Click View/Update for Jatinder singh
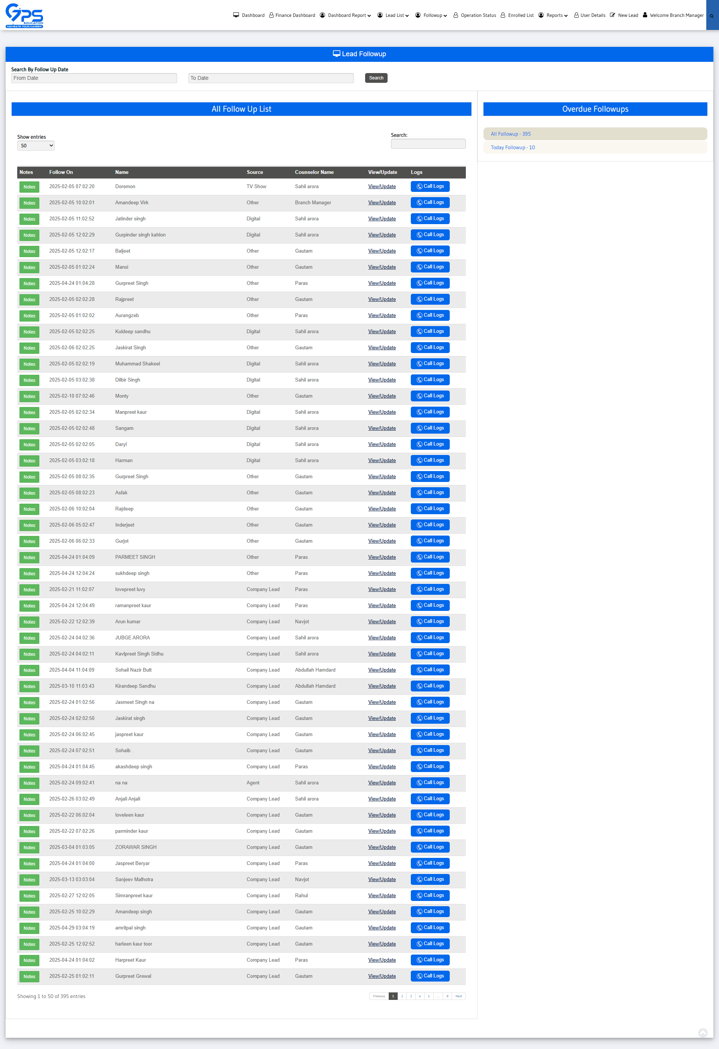The width and height of the screenshot is (719, 1049). pos(382,219)
